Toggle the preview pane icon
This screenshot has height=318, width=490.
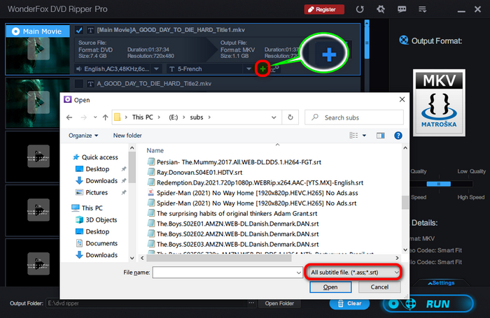click(381, 136)
